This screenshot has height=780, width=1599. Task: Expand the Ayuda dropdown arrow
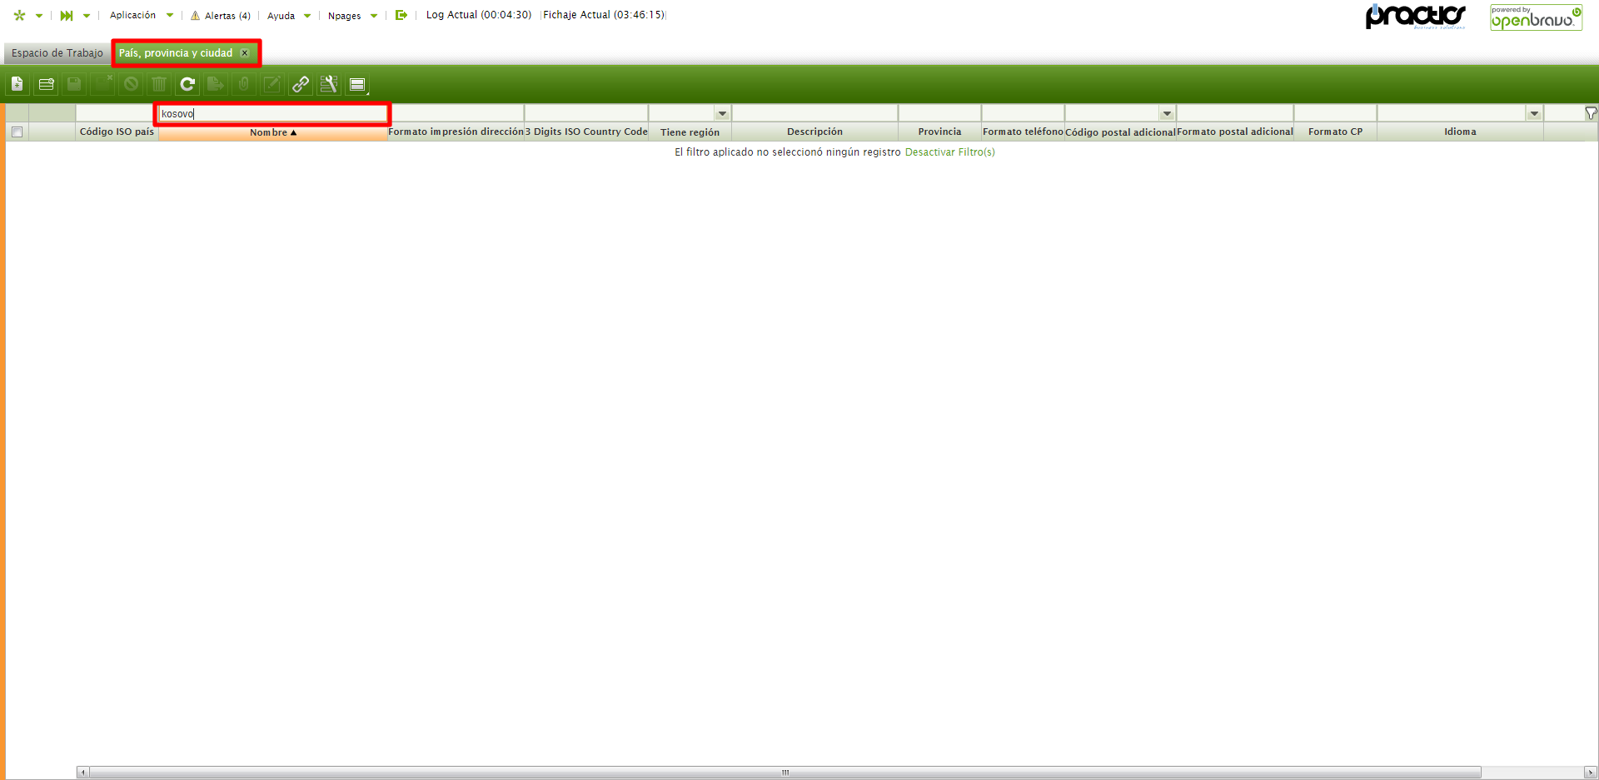point(307,16)
